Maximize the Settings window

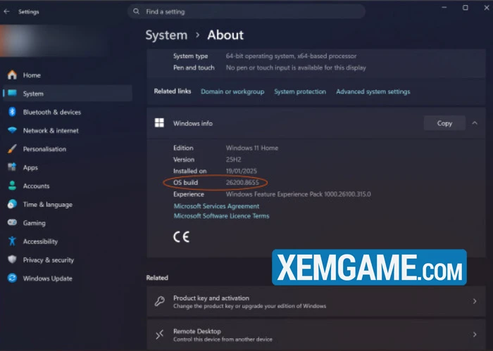click(466, 8)
